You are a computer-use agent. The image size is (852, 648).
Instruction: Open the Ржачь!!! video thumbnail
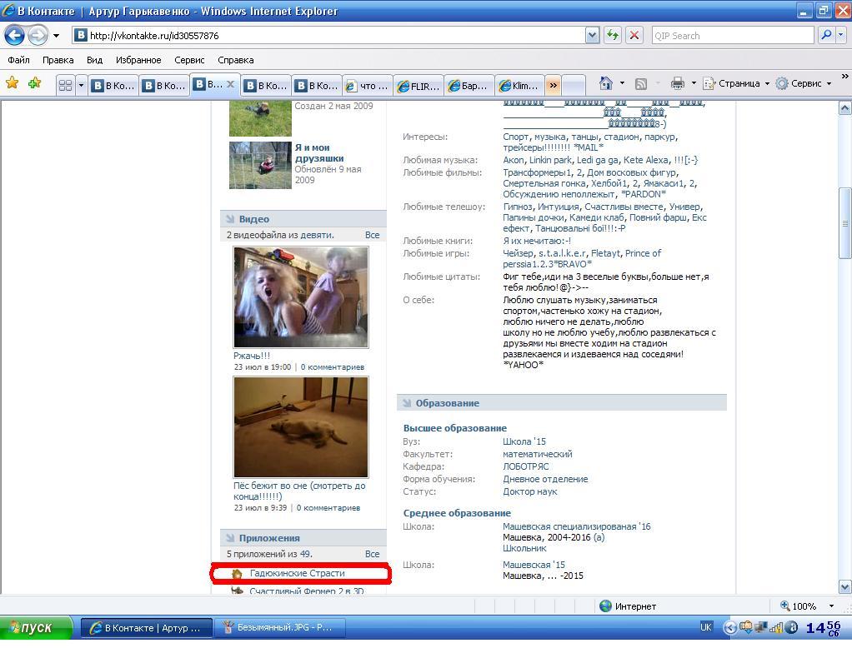[x=300, y=297]
